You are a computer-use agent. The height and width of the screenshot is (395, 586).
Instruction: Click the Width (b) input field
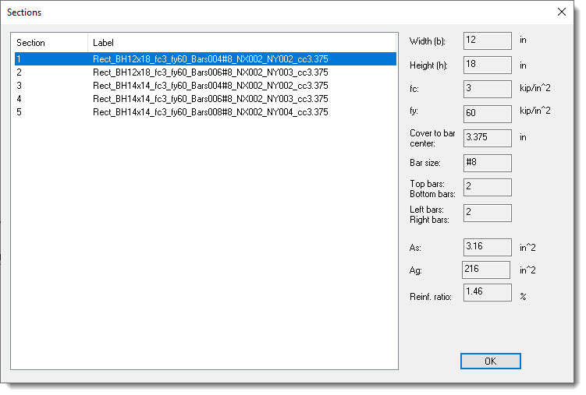coord(487,41)
